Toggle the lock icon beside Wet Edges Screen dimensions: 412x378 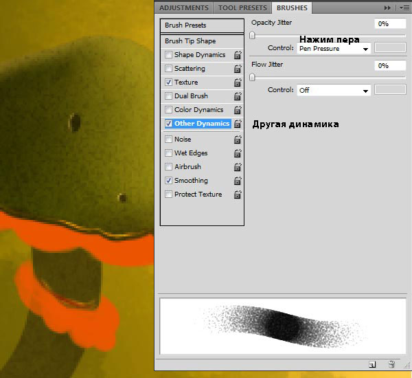coord(238,153)
